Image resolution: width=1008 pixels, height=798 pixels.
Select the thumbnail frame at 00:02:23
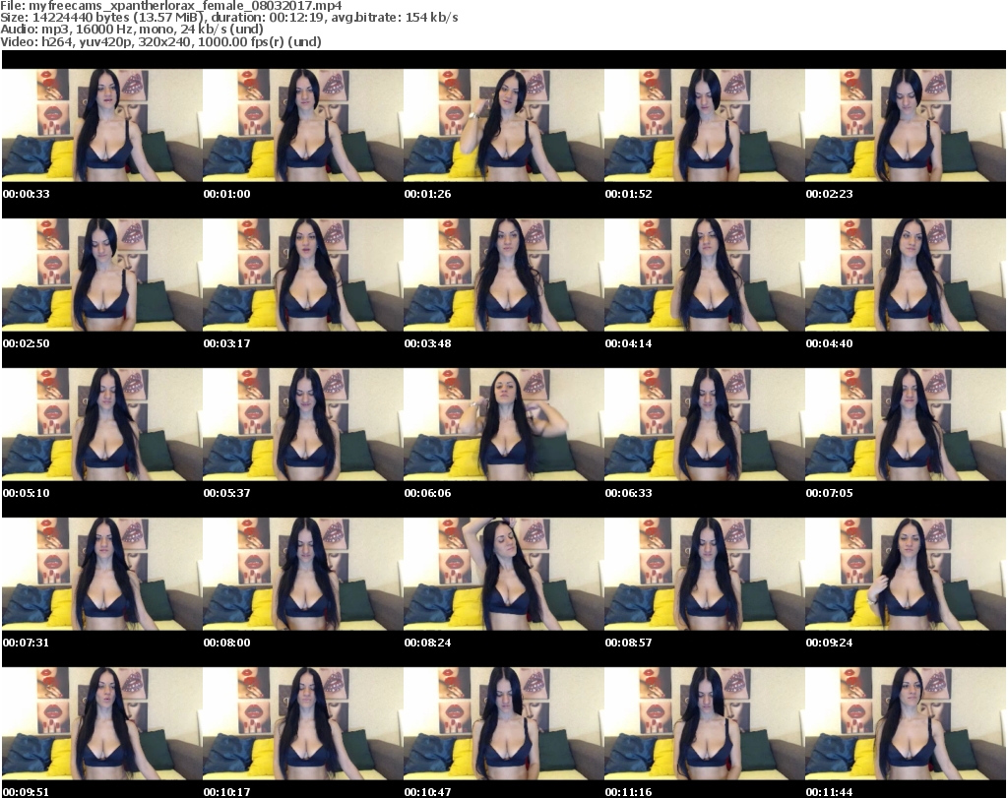[906, 125]
